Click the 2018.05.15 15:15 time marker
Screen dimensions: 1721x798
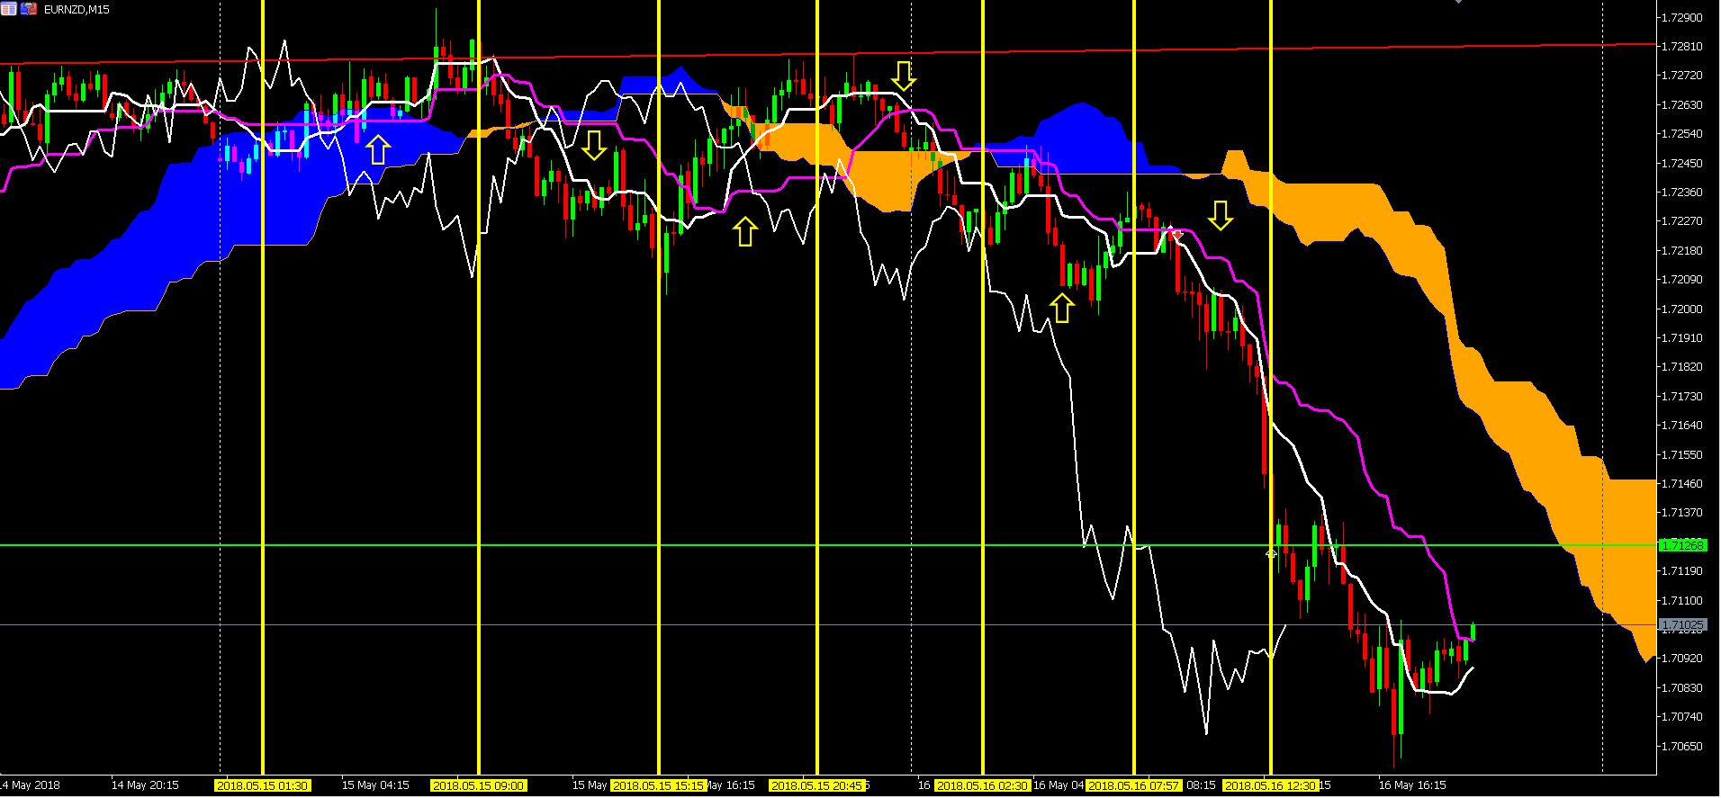click(x=659, y=785)
